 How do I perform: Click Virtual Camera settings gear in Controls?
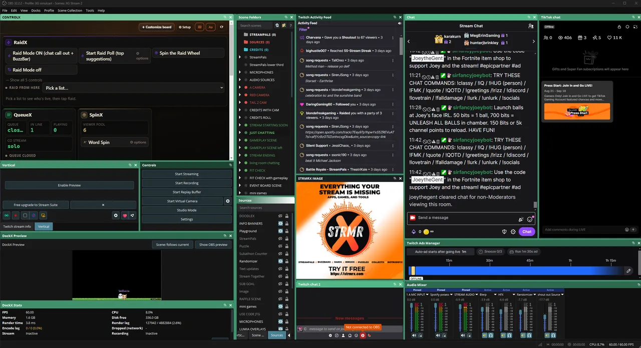click(228, 201)
